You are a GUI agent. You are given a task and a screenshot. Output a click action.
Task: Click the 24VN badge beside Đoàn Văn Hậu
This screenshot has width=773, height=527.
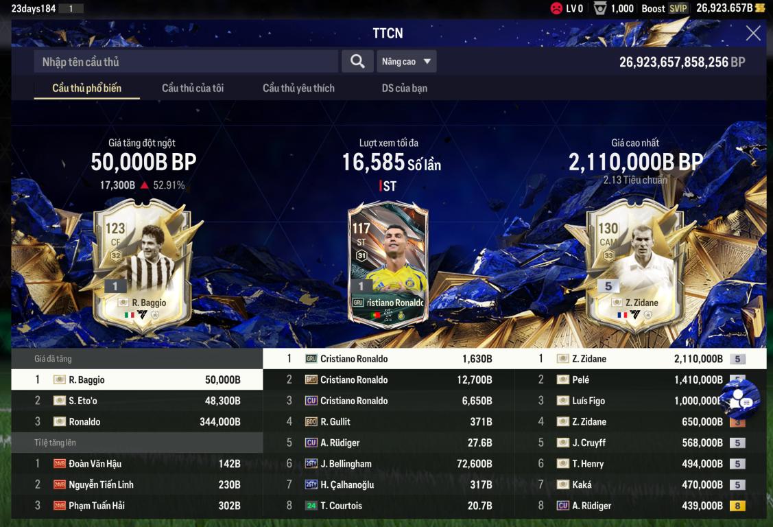[x=60, y=463]
